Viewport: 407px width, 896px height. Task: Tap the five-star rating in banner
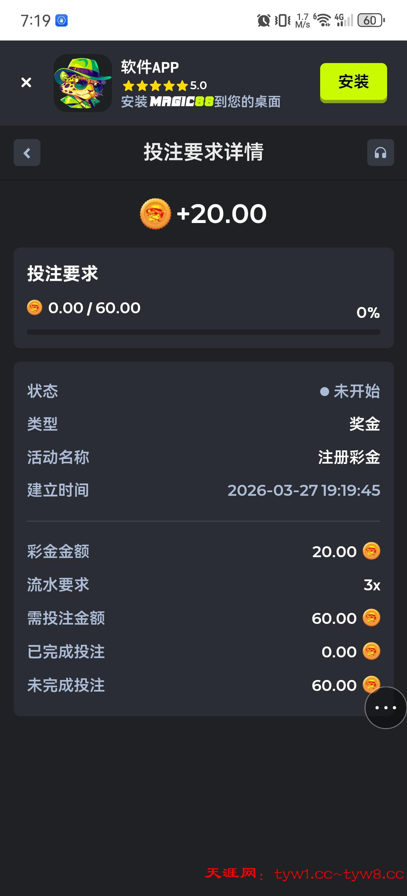pyautogui.click(x=155, y=86)
